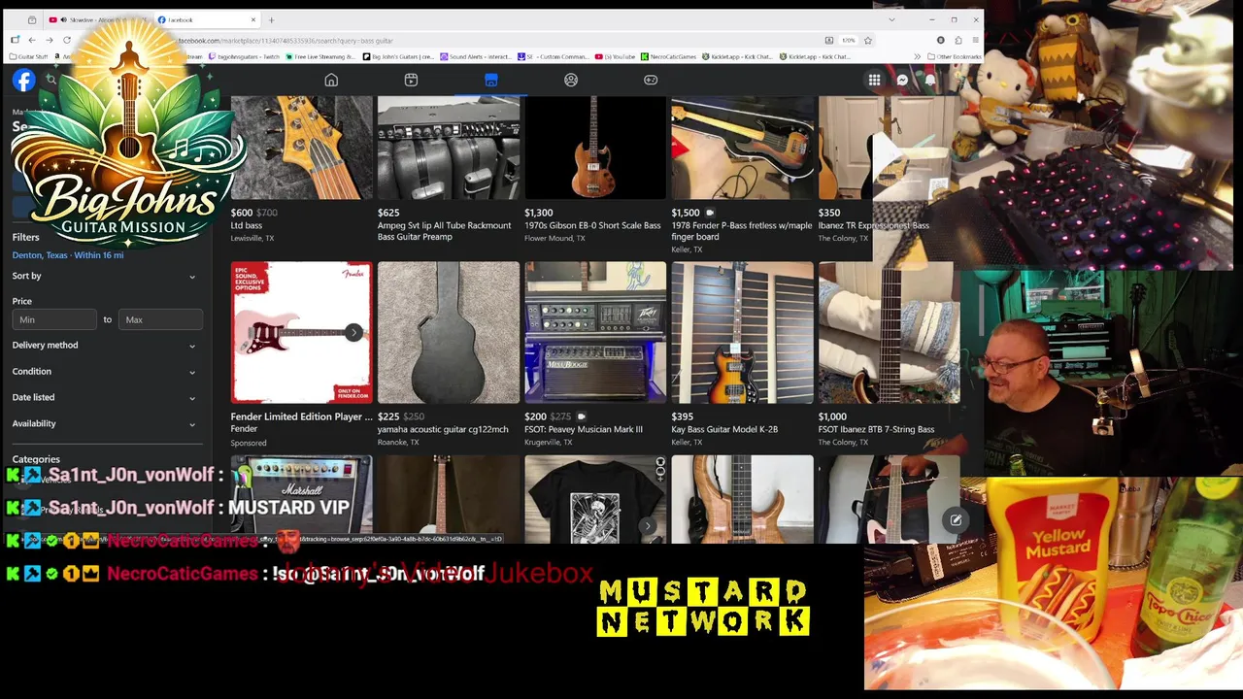Image resolution: width=1243 pixels, height=699 pixels.
Task: Change location Denton, Texas · Within 16 mi
Action: [x=68, y=255]
